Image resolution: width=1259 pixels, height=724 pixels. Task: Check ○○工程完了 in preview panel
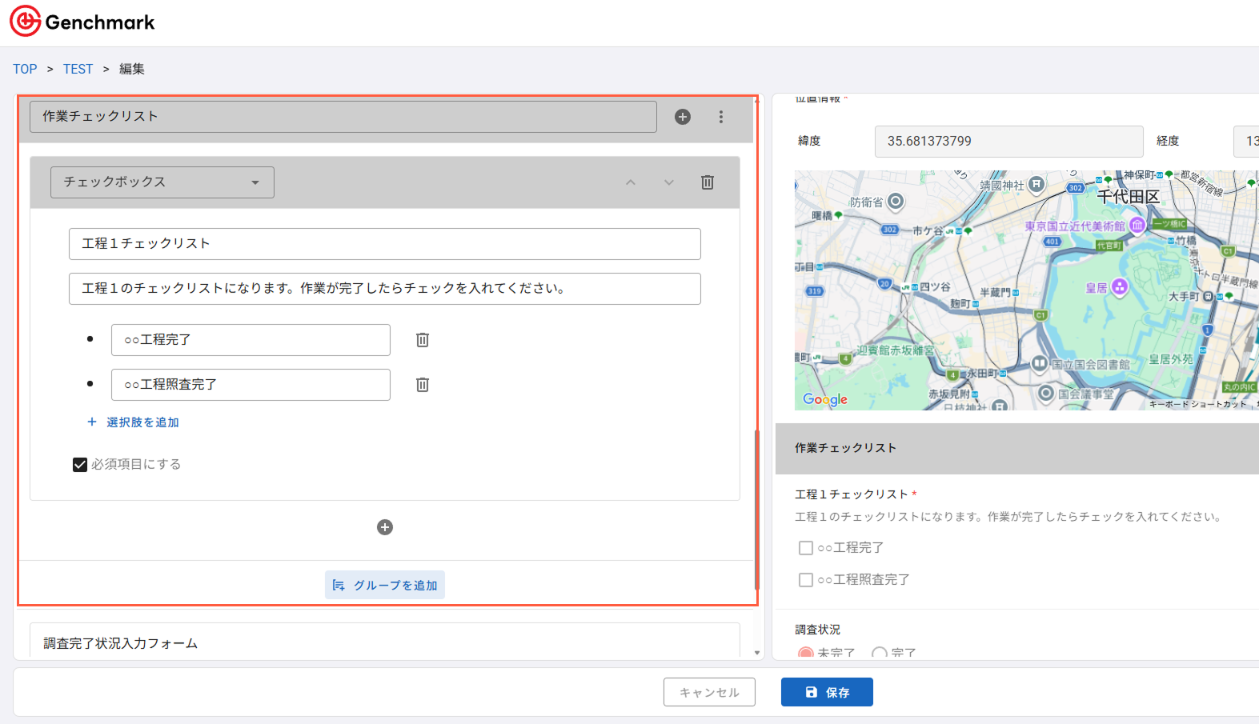pyautogui.click(x=806, y=548)
